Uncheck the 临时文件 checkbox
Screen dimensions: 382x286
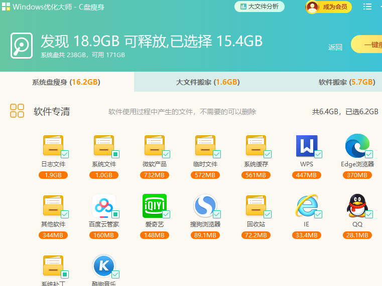(217, 154)
